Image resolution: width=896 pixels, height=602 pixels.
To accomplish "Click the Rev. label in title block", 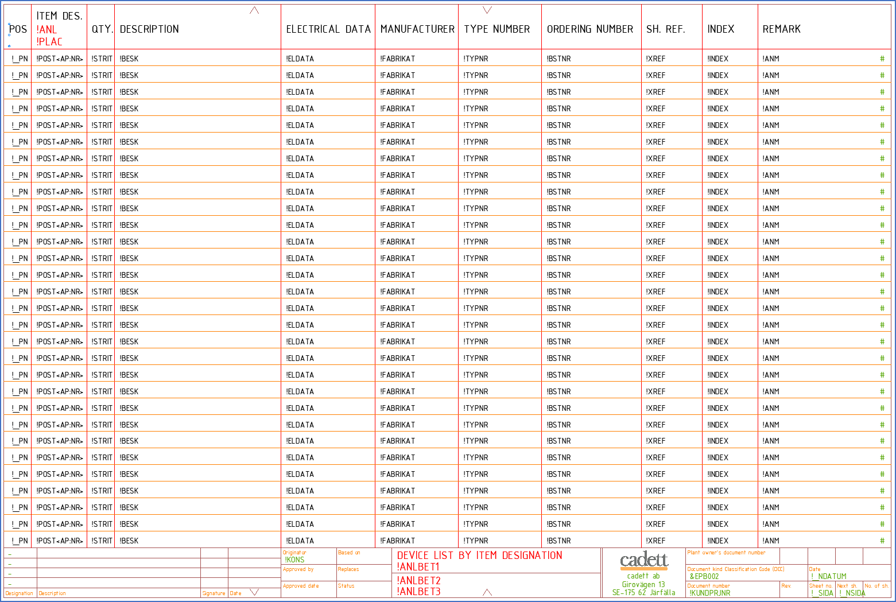I will pos(786,586).
